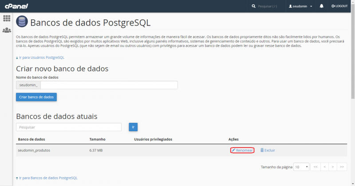Click the Criar novo banco de dados heading
355x186 pixels.
tap(62, 68)
